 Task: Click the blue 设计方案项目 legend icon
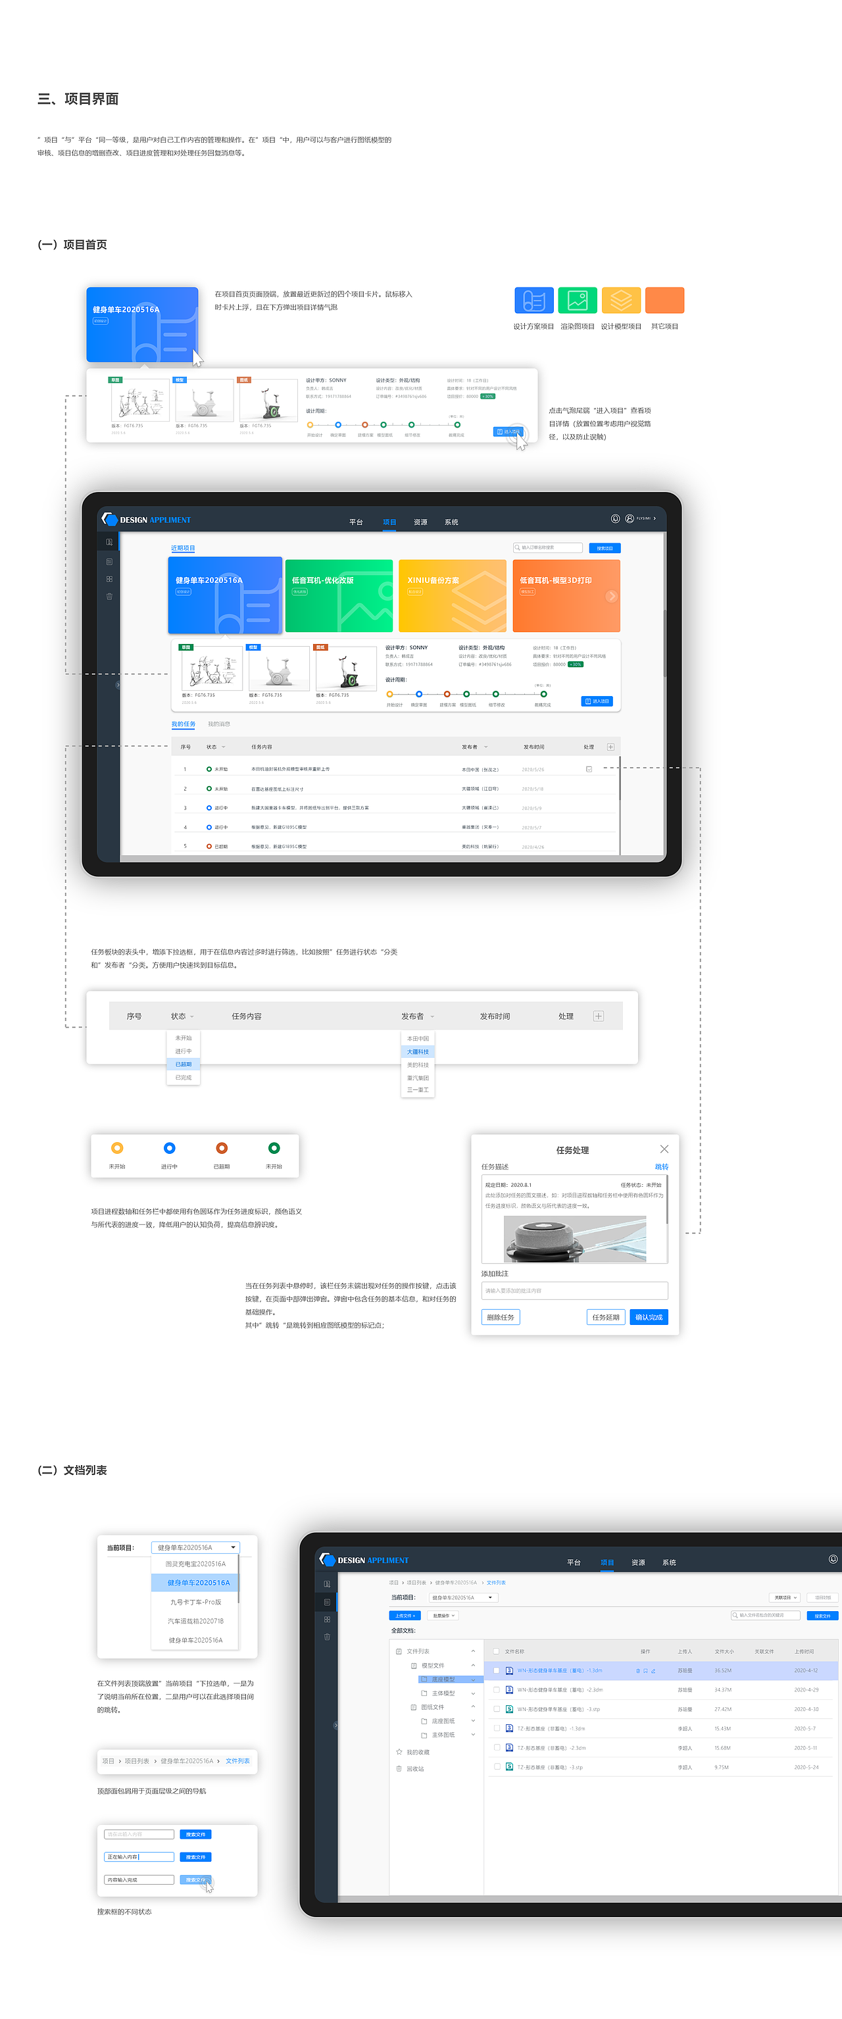534,300
